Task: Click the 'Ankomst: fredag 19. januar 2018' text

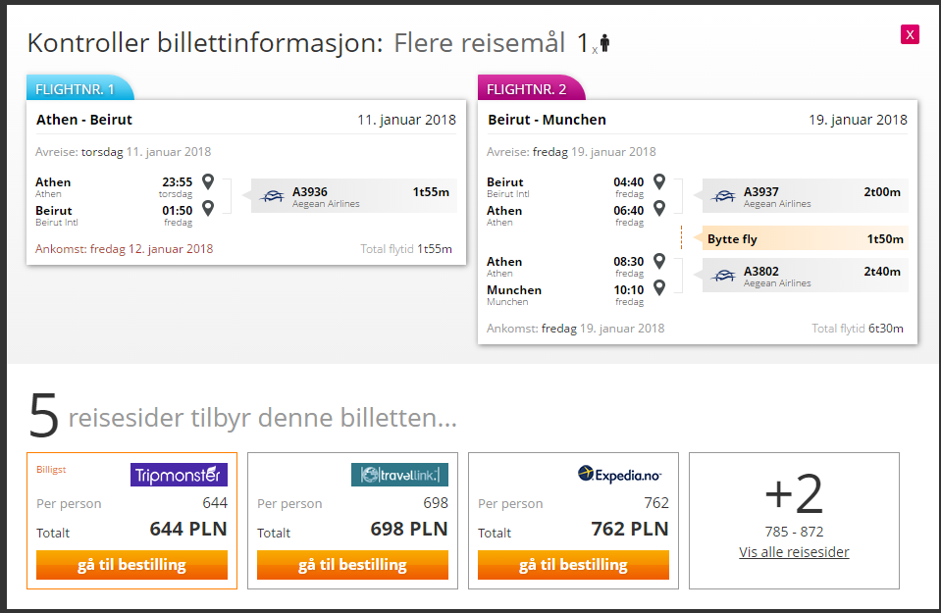Action: point(576,329)
